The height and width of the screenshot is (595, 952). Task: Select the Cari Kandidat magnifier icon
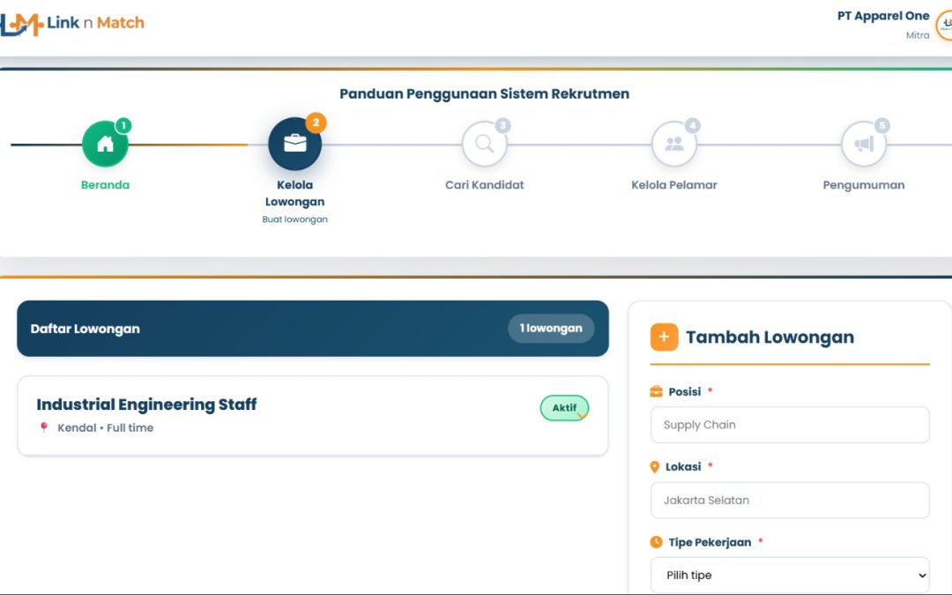coord(484,145)
